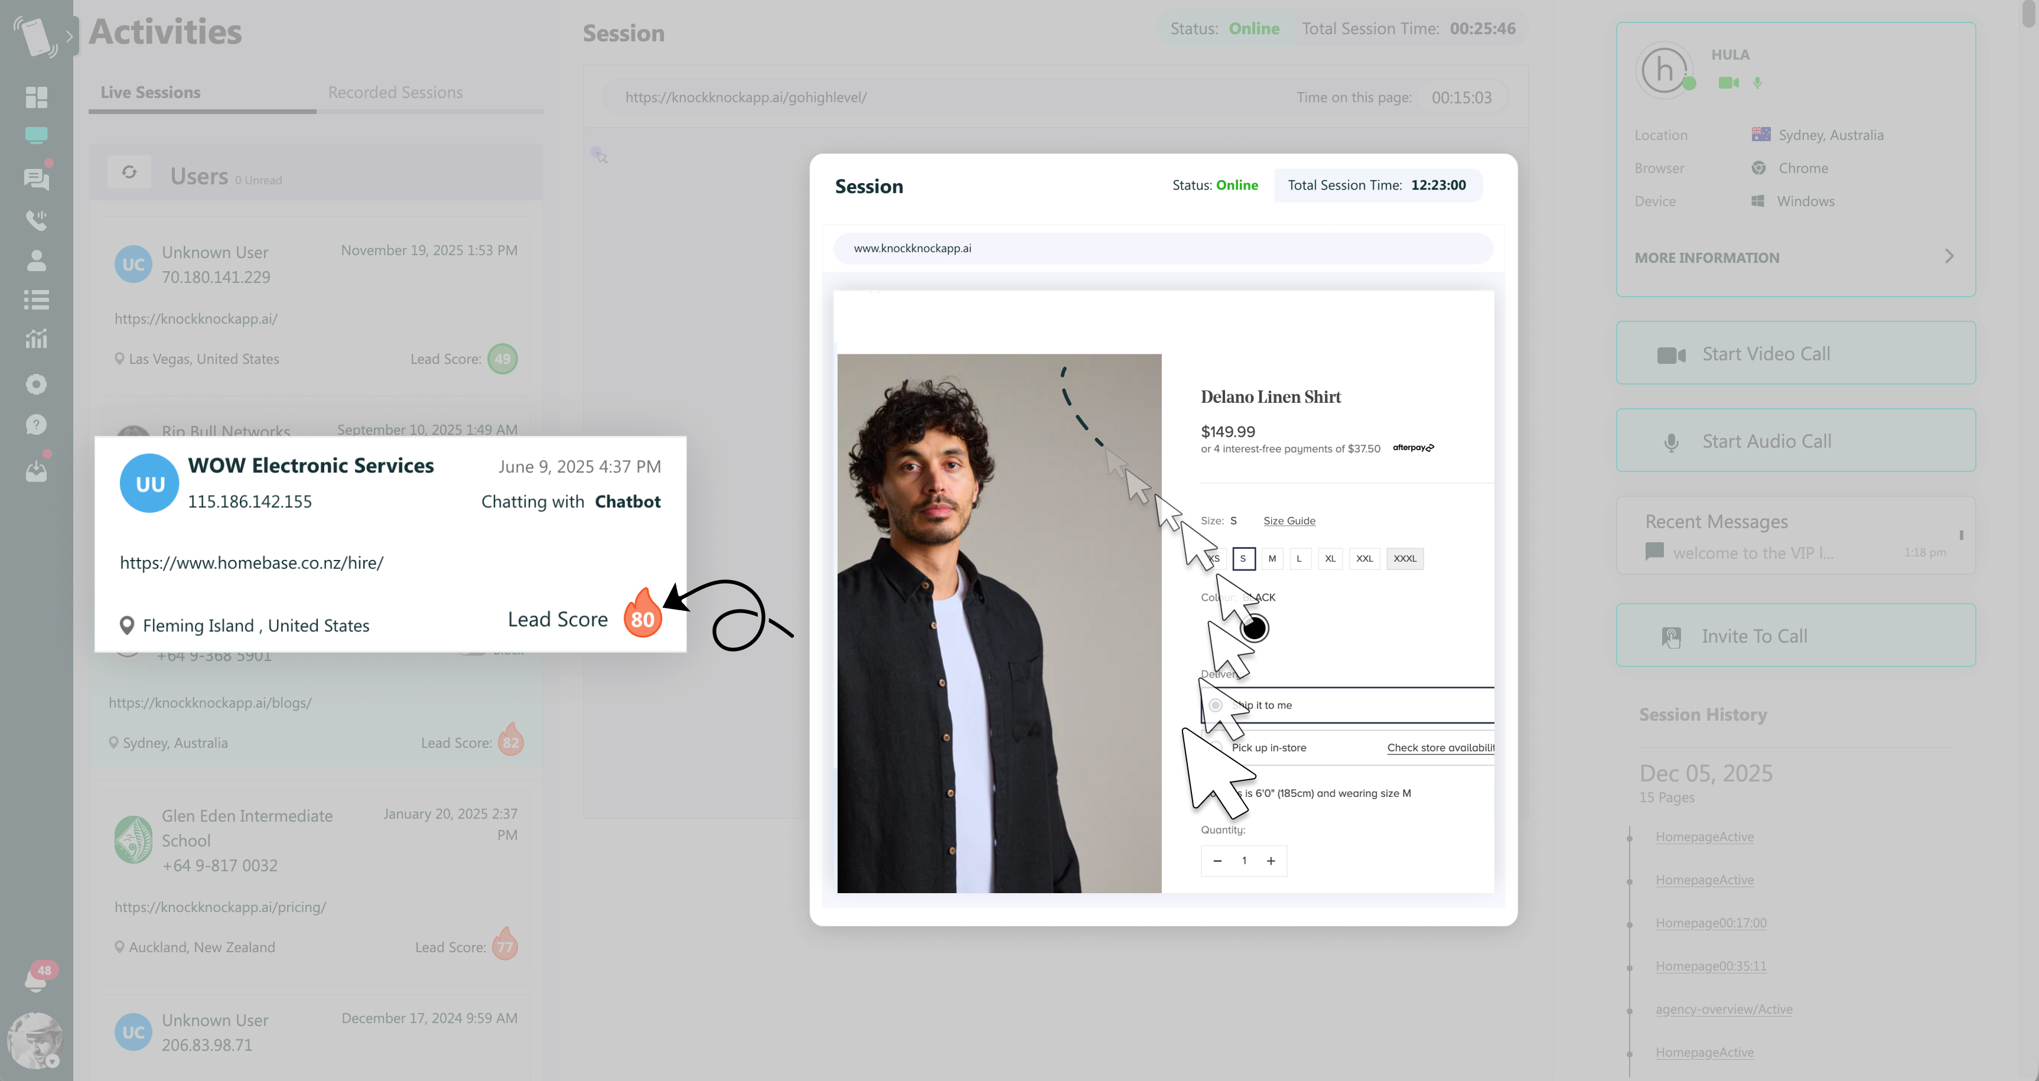
Task: Open the help question bubble icon
Action: pos(37,425)
